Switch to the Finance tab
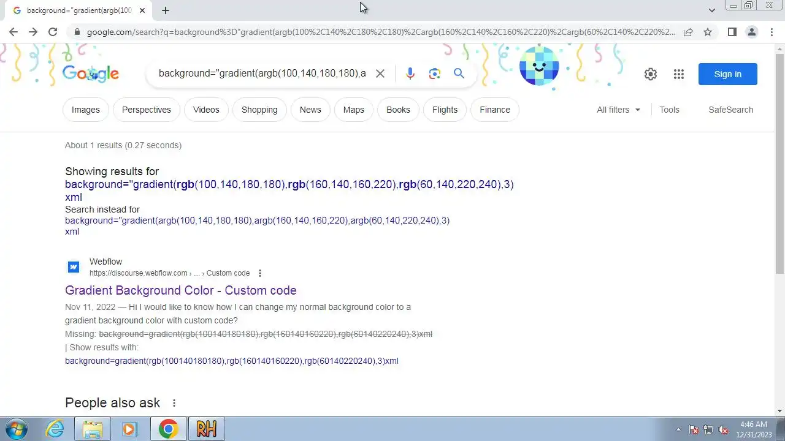The image size is (785, 441). [x=495, y=110]
